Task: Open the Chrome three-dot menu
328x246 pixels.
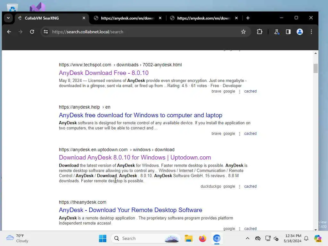Action: pyautogui.click(x=311, y=32)
